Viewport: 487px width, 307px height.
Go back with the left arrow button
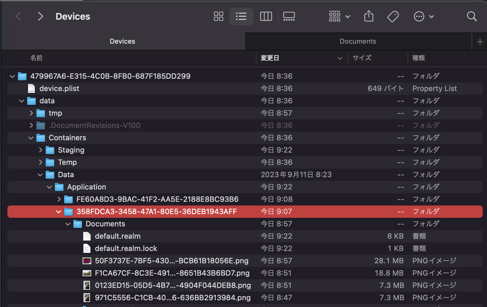pos(18,16)
